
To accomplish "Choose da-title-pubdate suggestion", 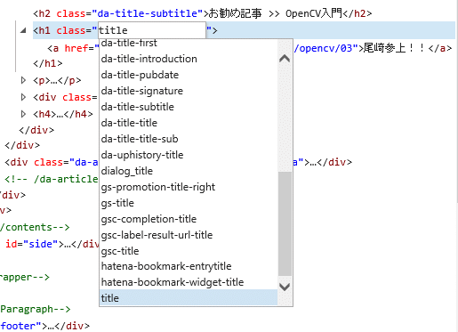I will coord(189,75).
